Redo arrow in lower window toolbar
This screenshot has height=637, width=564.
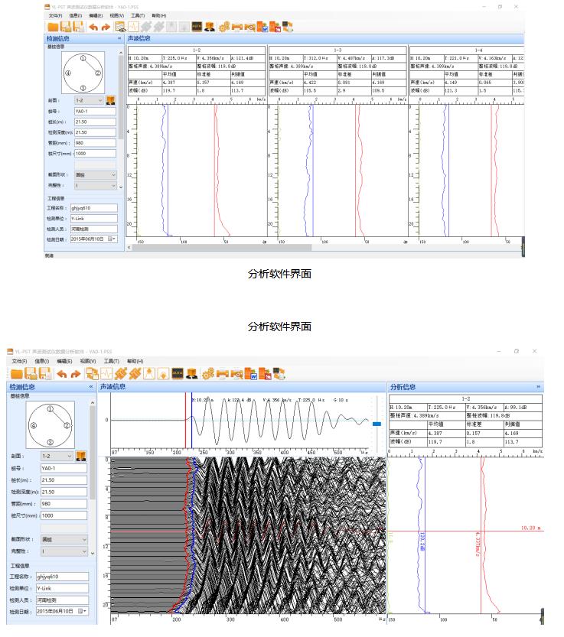76,374
